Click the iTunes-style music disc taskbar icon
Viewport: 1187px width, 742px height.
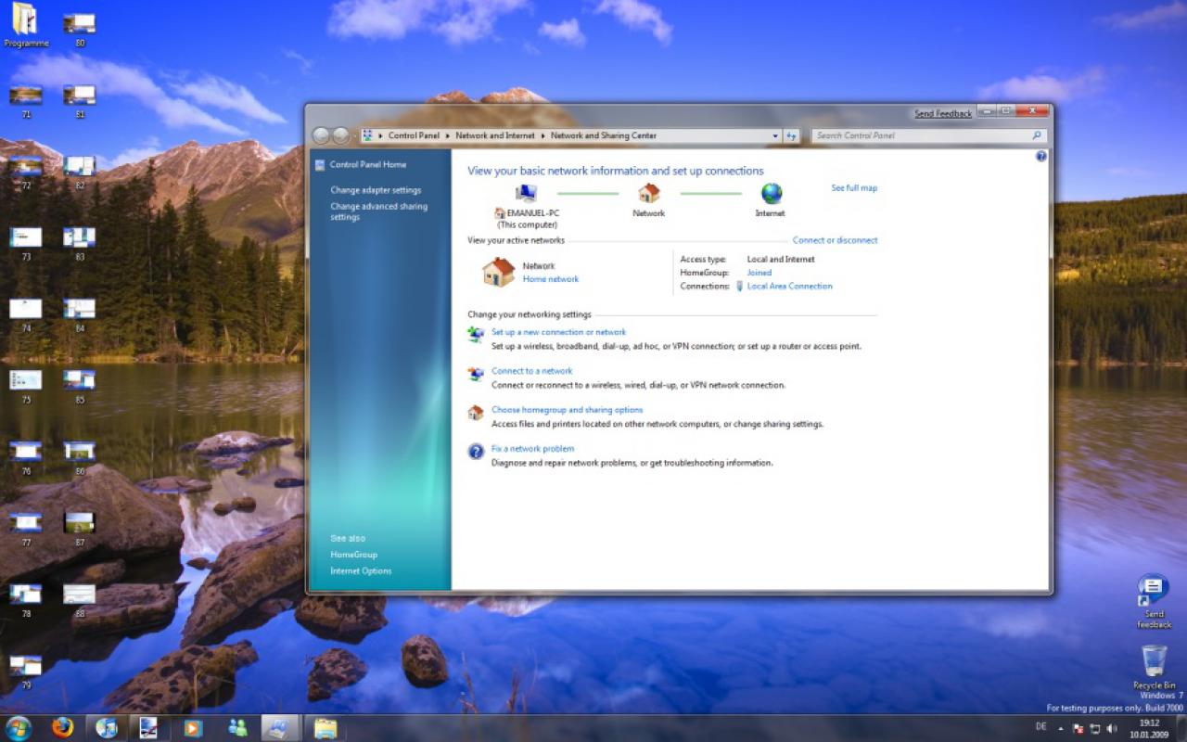click(106, 728)
